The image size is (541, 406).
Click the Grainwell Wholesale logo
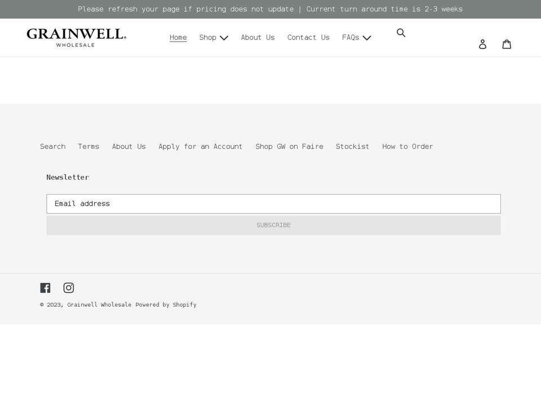pyautogui.click(x=76, y=38)
